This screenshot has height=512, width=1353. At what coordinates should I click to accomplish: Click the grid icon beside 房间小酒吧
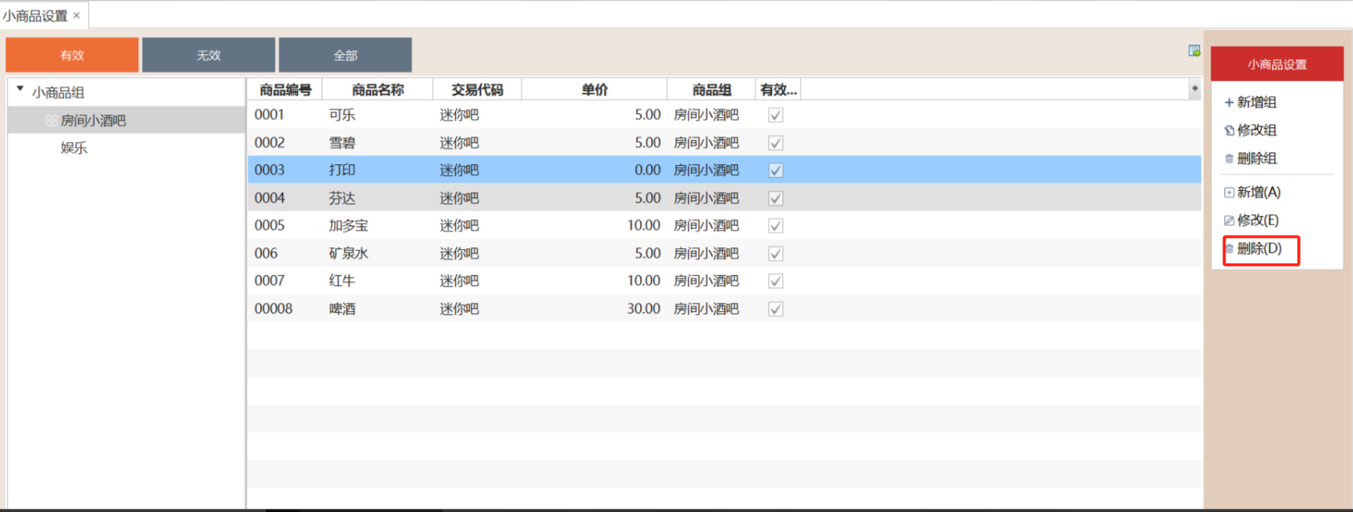point(51,121)
